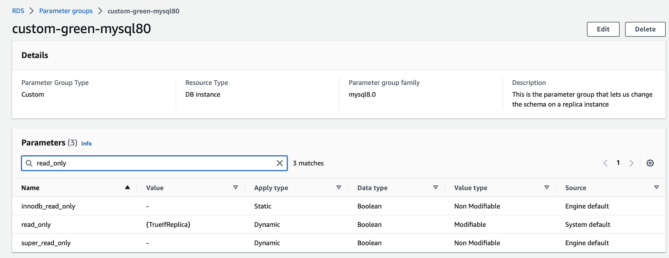Click the Name column header
The image size is (669, 258).
pos(30,188)
